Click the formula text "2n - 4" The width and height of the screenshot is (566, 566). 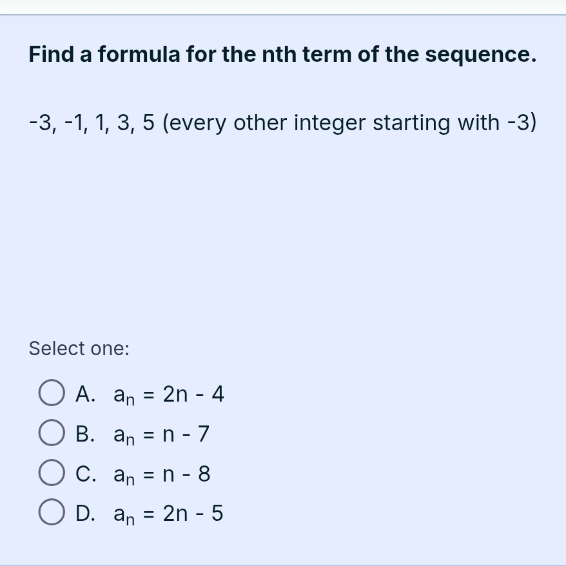[193, 394]
